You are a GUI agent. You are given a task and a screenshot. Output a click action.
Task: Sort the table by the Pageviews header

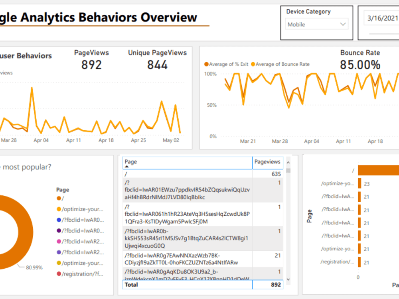click(267, 162)
